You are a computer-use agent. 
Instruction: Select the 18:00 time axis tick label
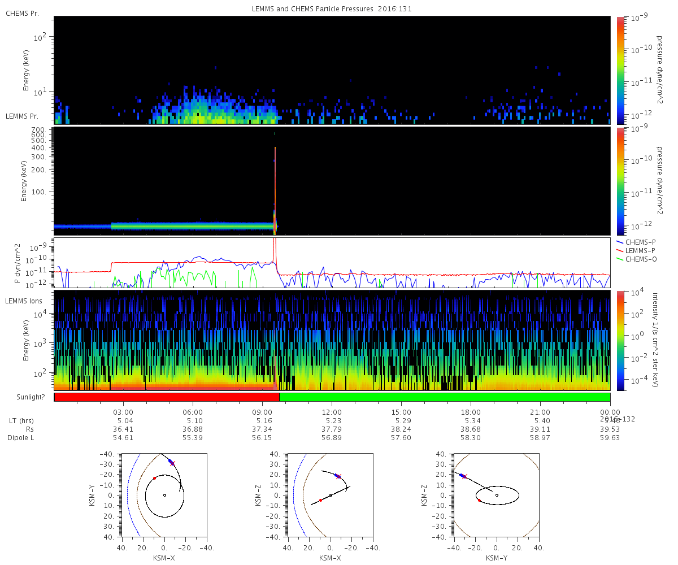471,412
